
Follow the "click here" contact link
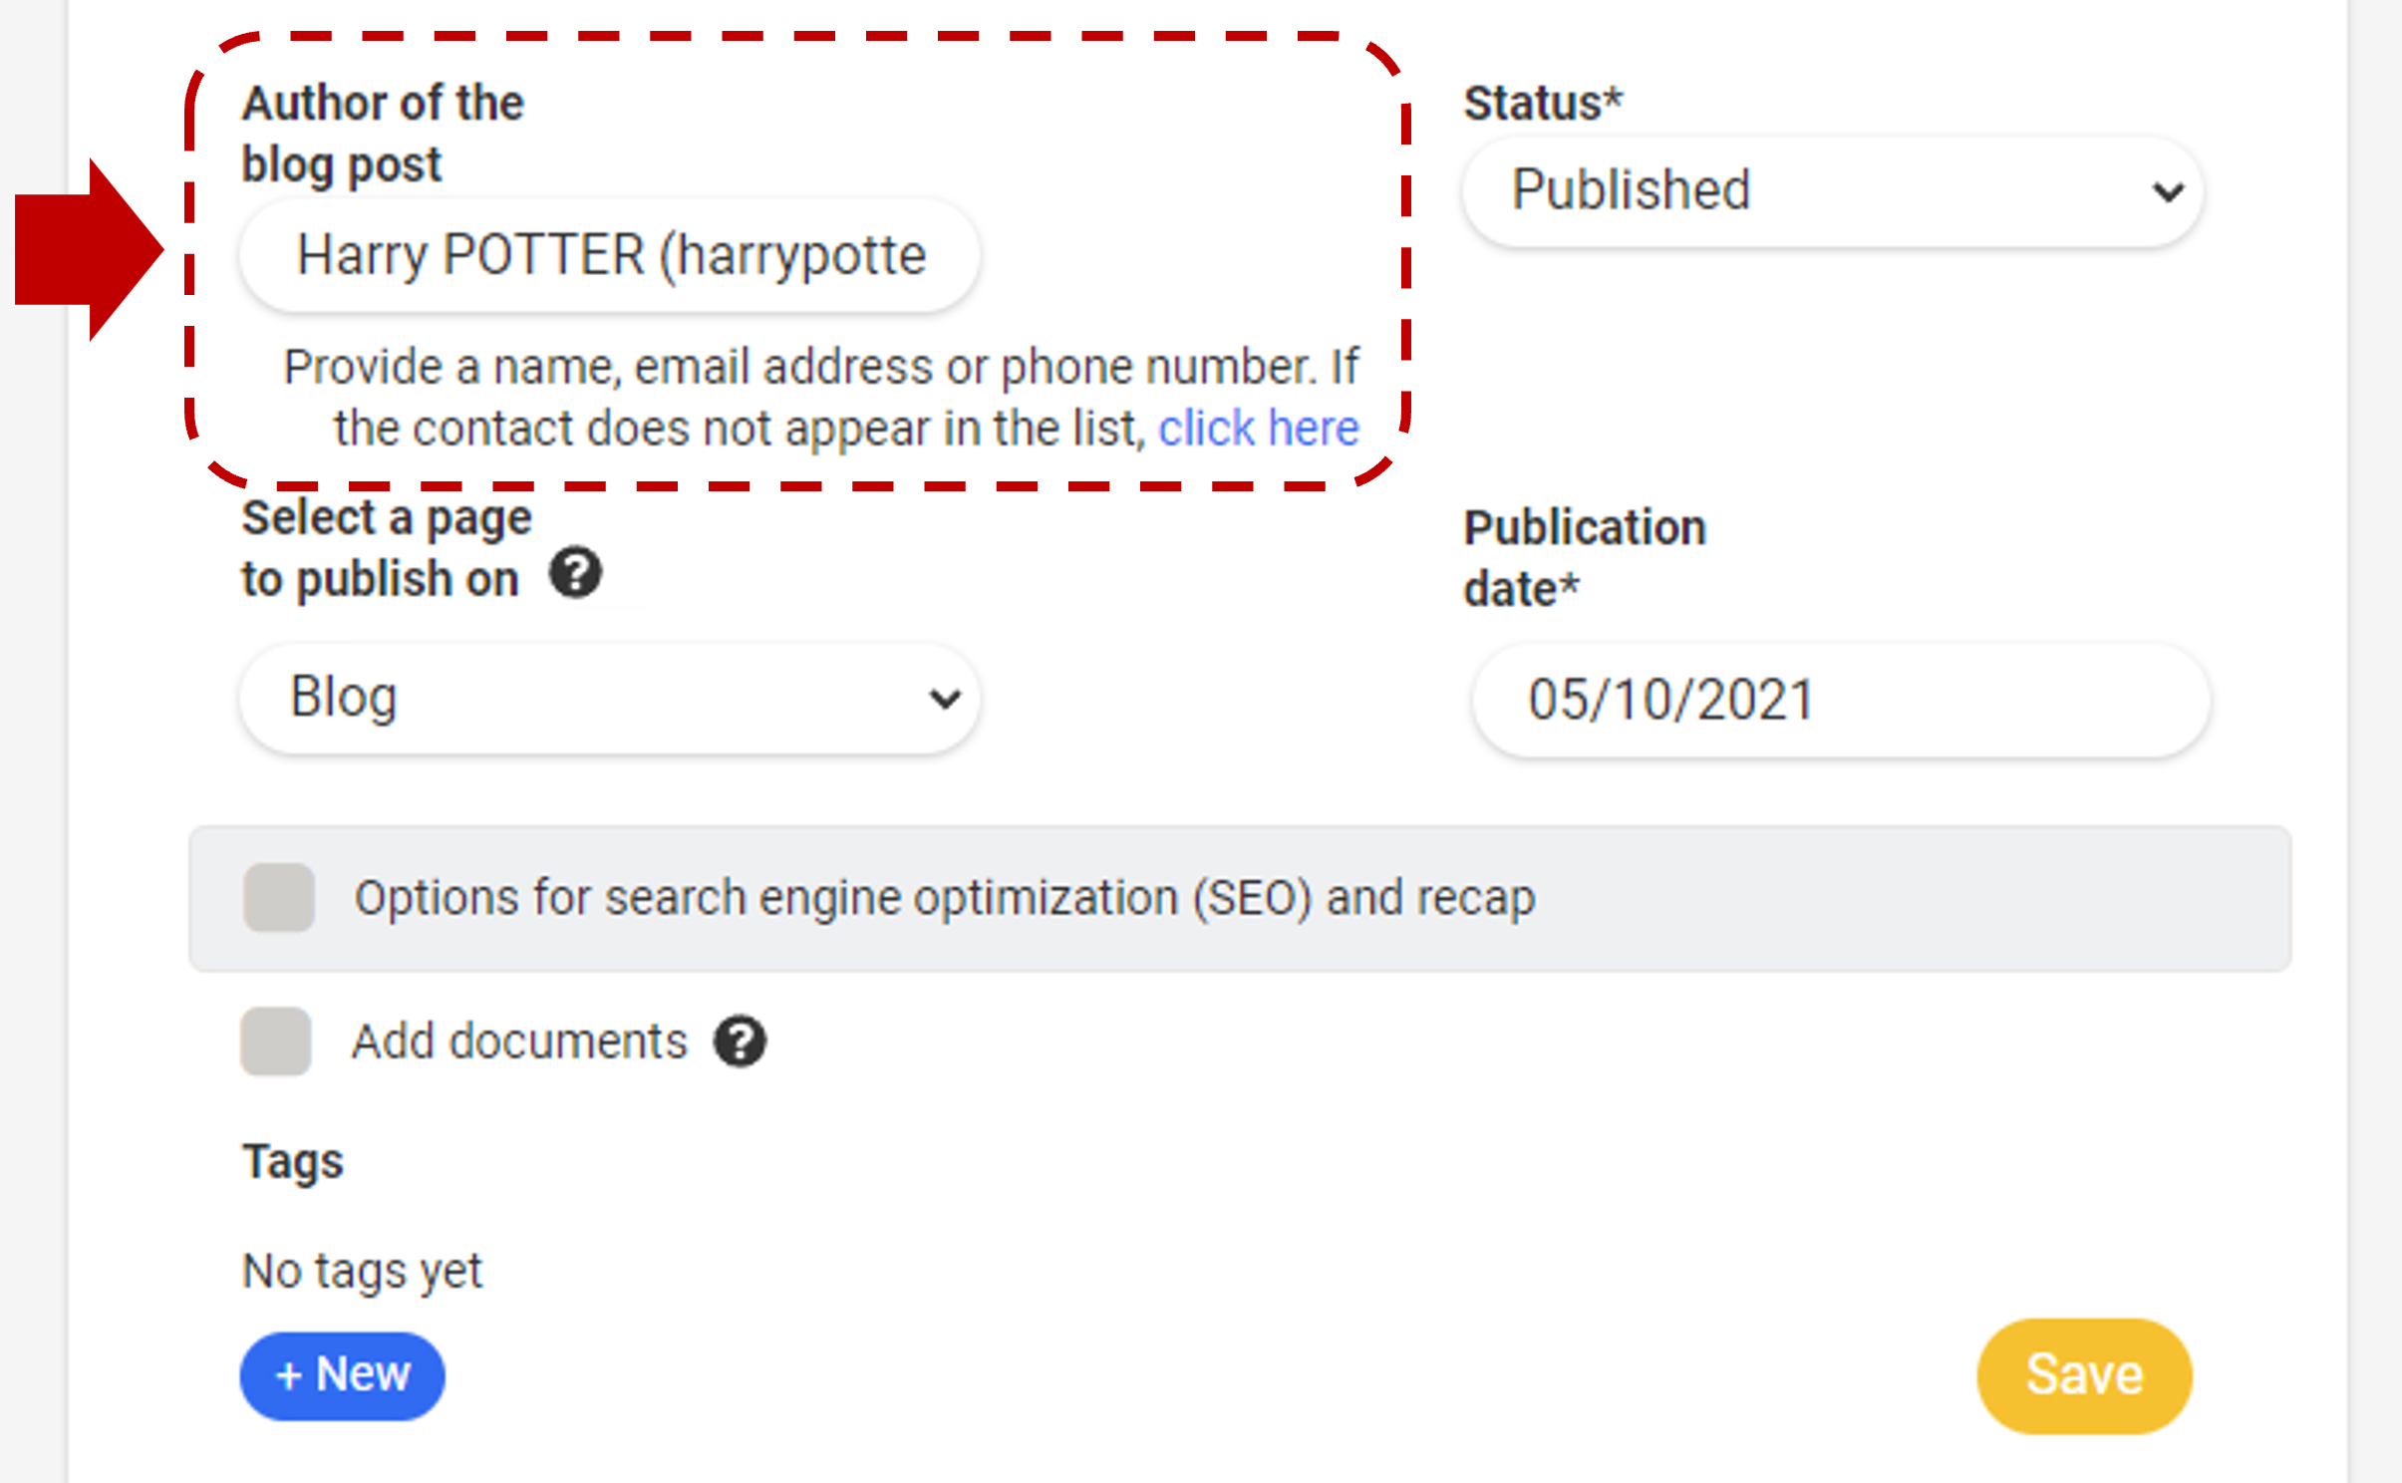(1259, 429)
